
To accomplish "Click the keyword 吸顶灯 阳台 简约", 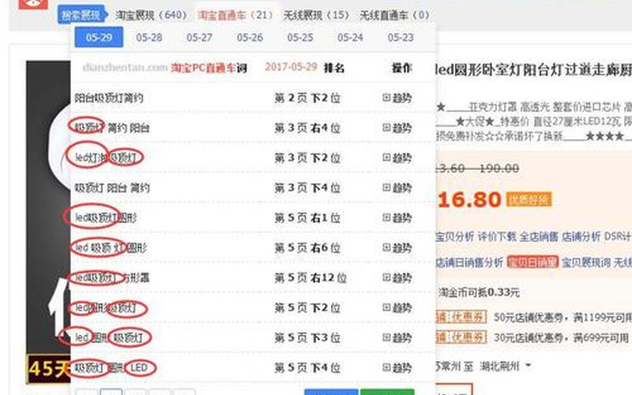I will pyautogui.click(x=112, y=188).
